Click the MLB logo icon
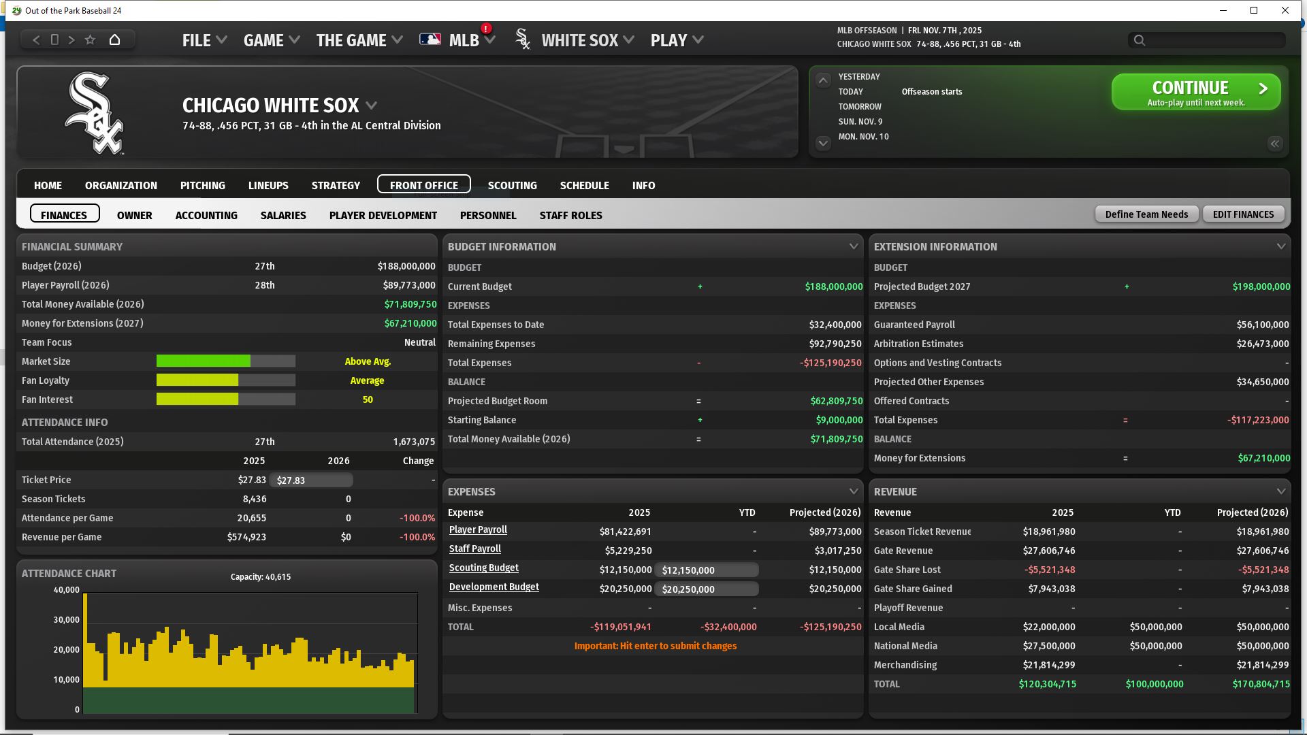Viewport: 1307px width, 735px height. click(430, 40)
